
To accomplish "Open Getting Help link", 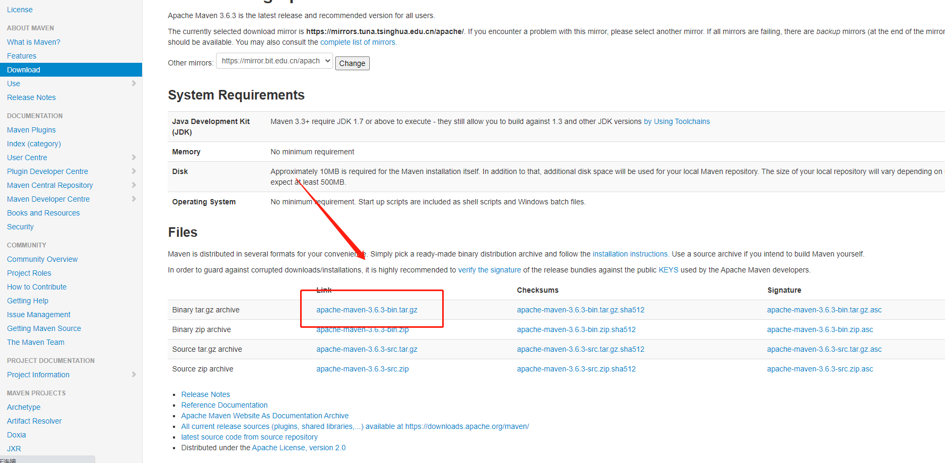I will [x=28, y=301].
